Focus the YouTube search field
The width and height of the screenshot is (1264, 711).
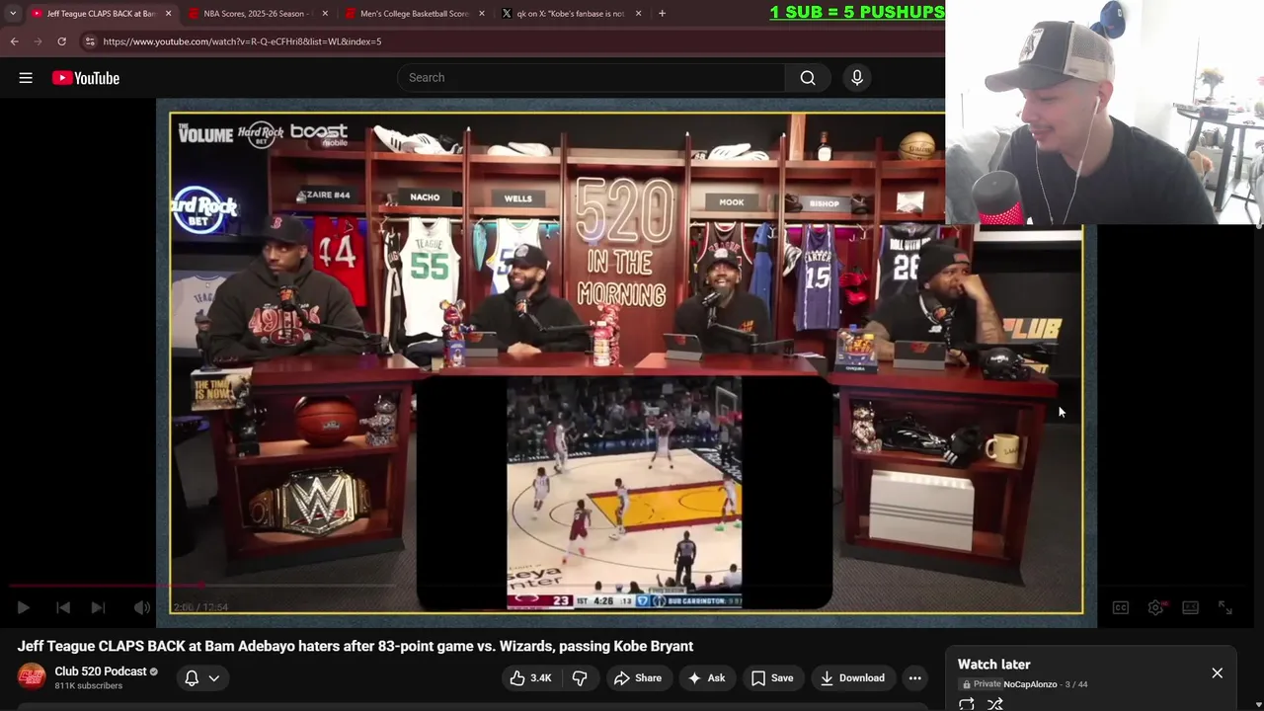click(591, 78)
